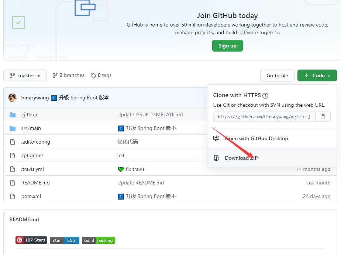Open the .github folder
Screen dimensions: 341x254
click(29, 114)
